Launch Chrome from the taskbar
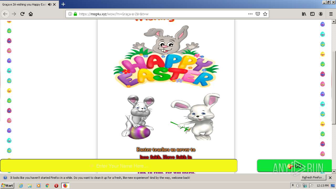Viewport: 336px width, 189px height. pos(48,186)
